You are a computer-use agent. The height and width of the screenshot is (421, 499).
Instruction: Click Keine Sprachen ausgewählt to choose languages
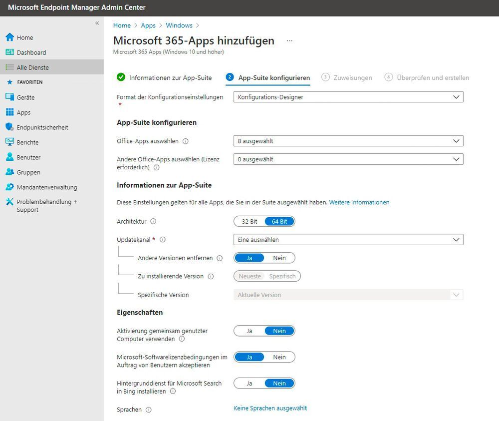click(270, 408)
